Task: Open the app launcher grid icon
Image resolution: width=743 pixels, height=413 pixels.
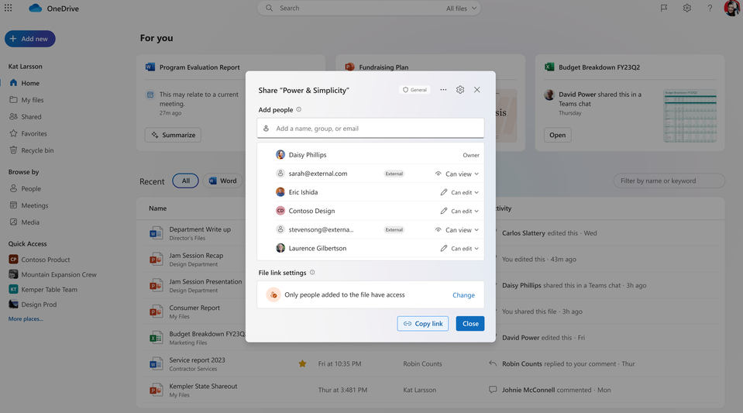Action: [8, 8]
